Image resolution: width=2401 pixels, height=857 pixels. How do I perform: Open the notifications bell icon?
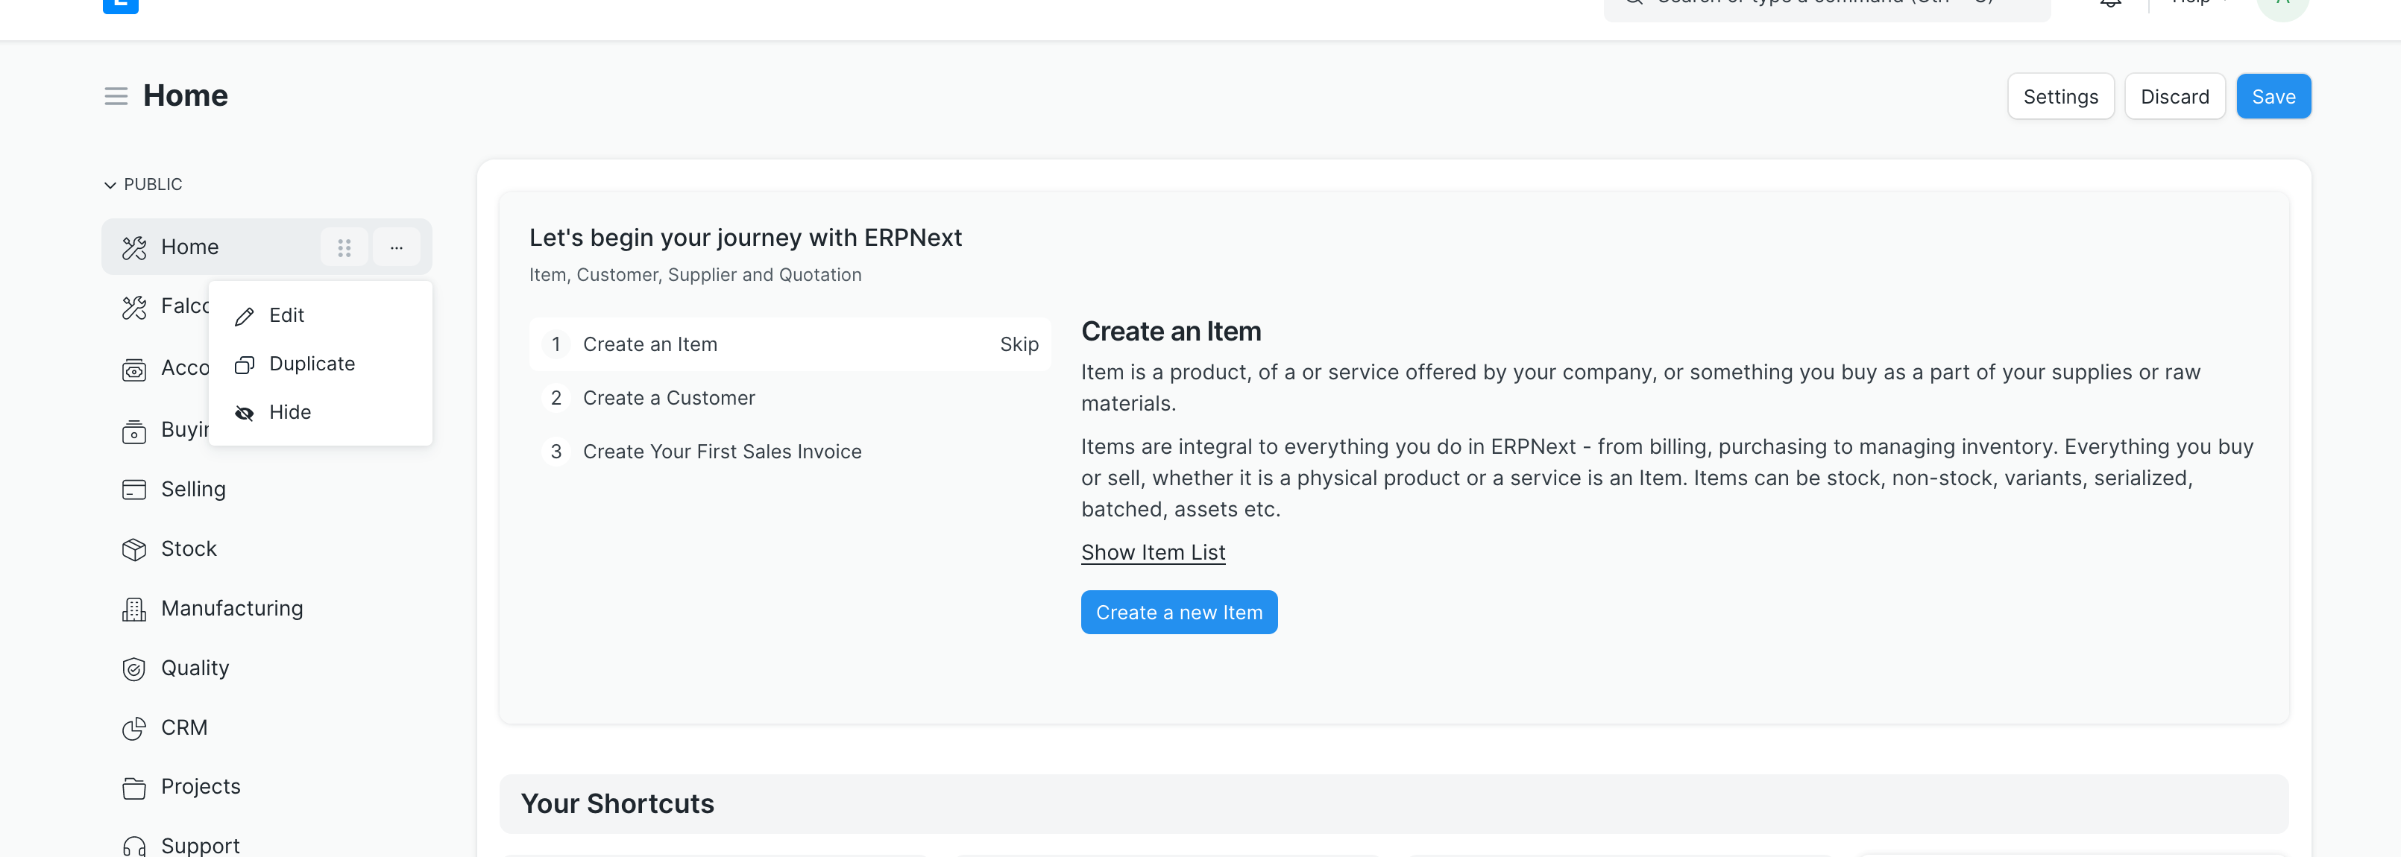point(2110,4)
